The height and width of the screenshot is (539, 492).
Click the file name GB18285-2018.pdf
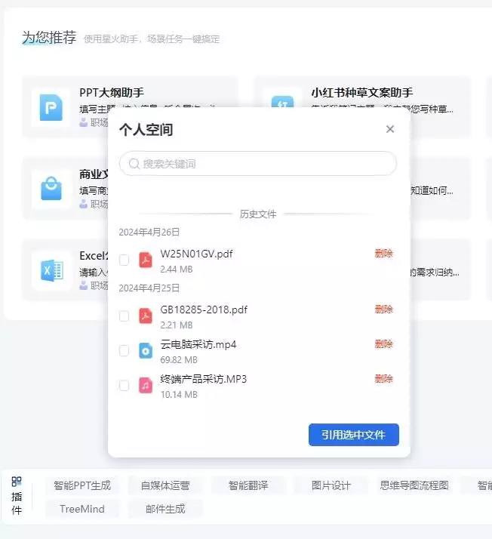coord(204,310)
